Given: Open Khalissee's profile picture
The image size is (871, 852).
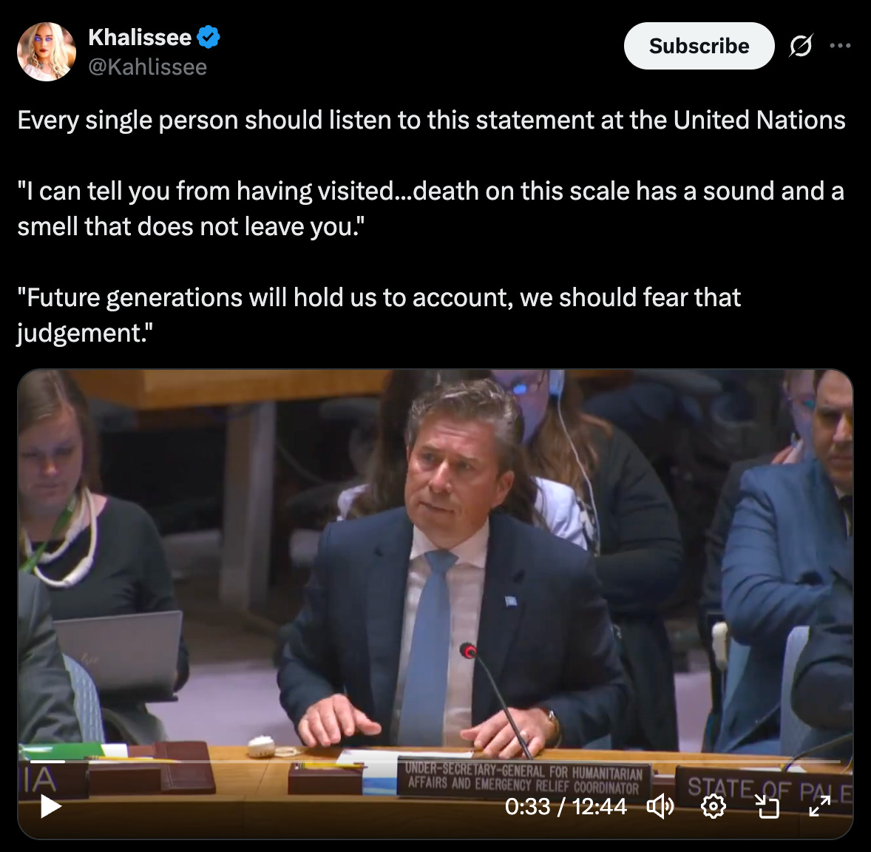Looking at the screenshot, I should coord(47,52).
